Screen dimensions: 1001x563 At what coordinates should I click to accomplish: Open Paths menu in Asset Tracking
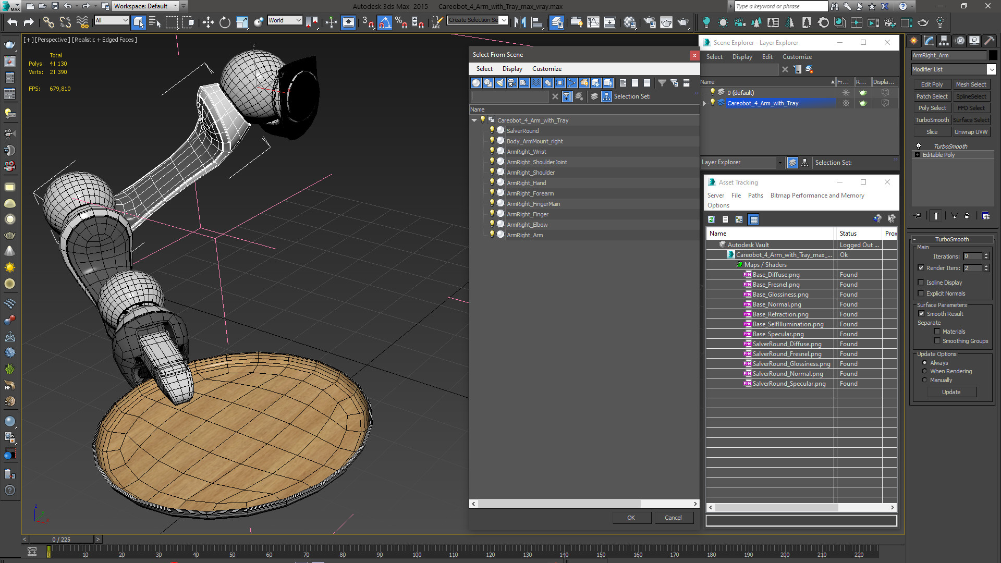[755, 195]
